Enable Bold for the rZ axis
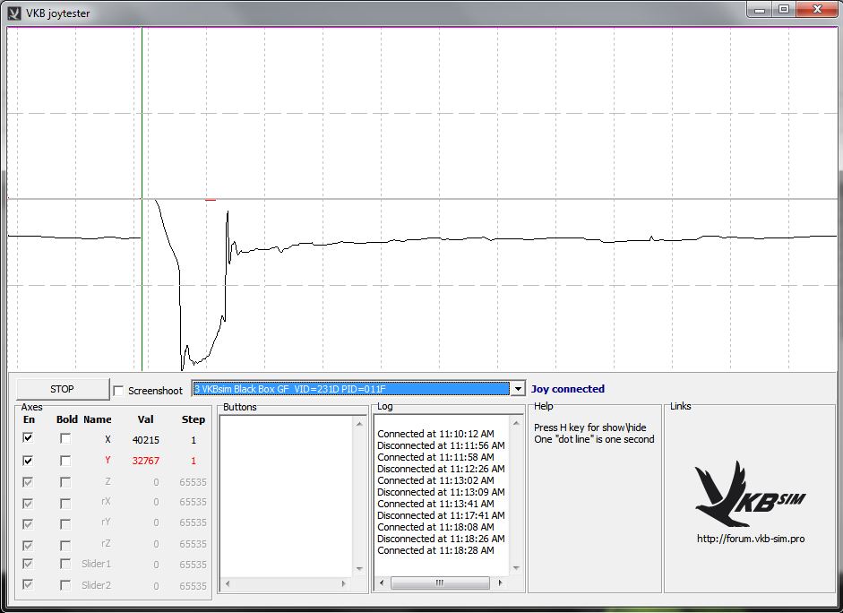The height and width of the screenshot is (613, 843). click(x=65, y=545)
